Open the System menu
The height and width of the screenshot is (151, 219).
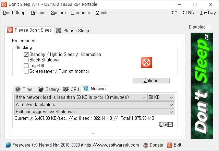point(58,13)
